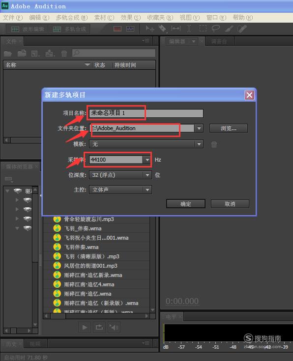This screenshot has width=293, height=361.
Task: Open the 编辑器 tab dropdown
Action: coord(194,41)
